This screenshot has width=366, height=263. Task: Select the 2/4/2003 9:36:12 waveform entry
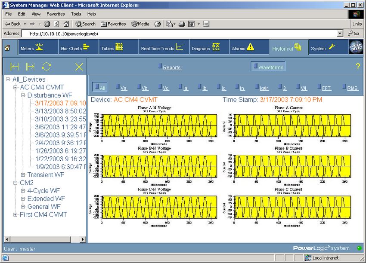[60, 143]
